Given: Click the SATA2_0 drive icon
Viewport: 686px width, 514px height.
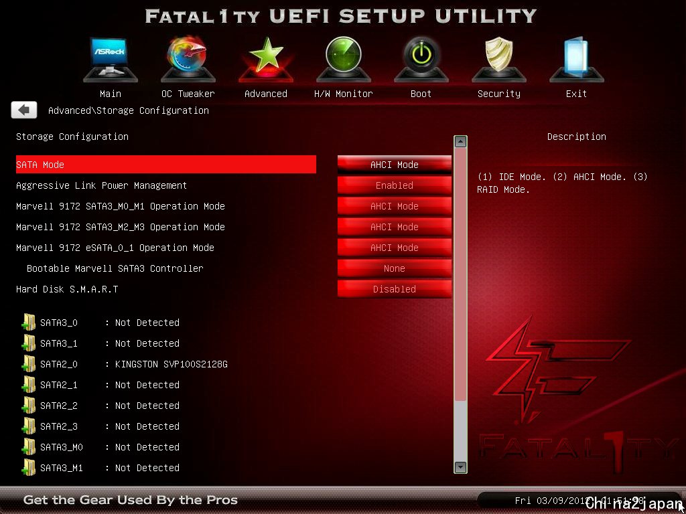Looking at the screenshot, I should tap(28, 364).
